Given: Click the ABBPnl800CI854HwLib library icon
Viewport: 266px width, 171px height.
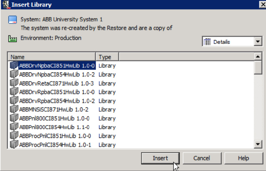Looking at the screenshot, I should click(14, 127).
